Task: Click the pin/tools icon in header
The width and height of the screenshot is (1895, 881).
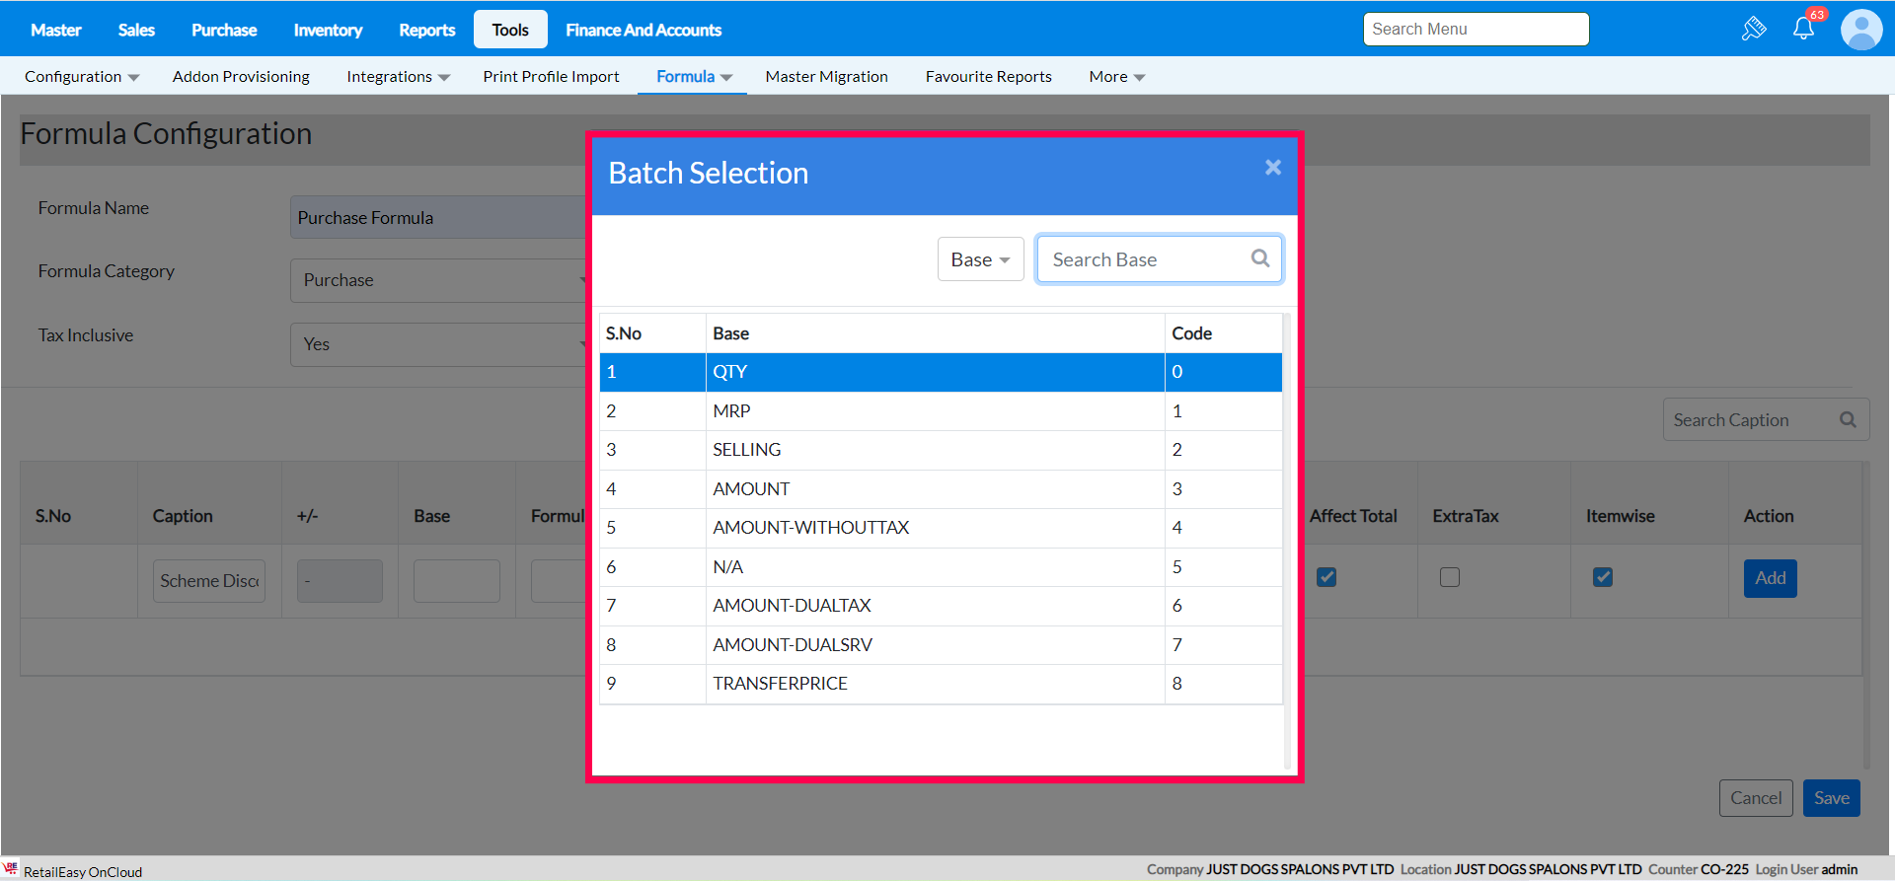Action: 1754,29
